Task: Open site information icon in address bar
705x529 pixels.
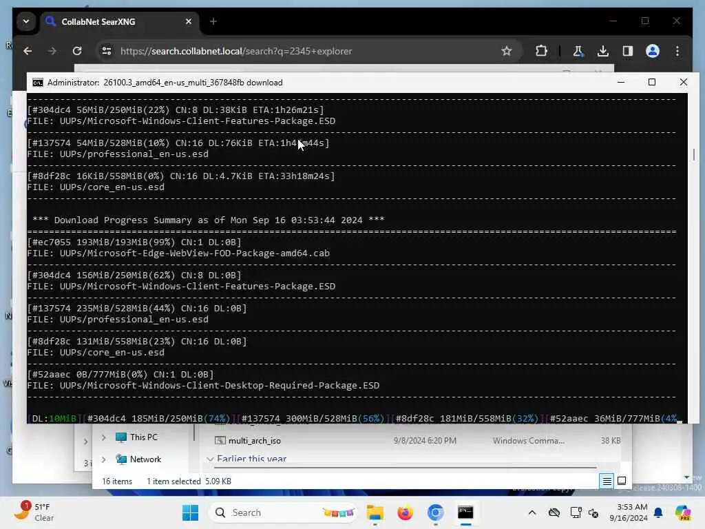Action: point(107,51)
